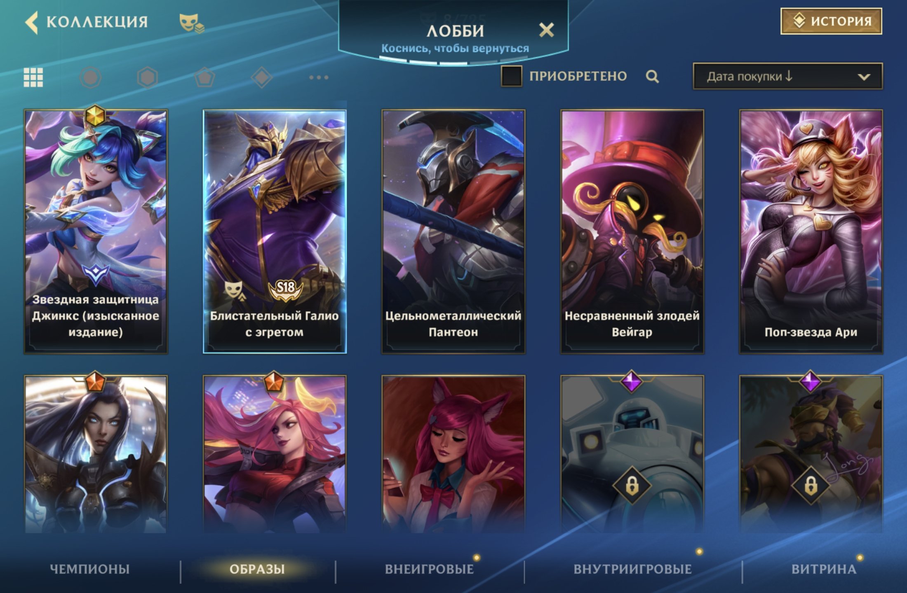Switch to the Чемпионы tab
Screen dimensions: 907x593
point(90,569)
